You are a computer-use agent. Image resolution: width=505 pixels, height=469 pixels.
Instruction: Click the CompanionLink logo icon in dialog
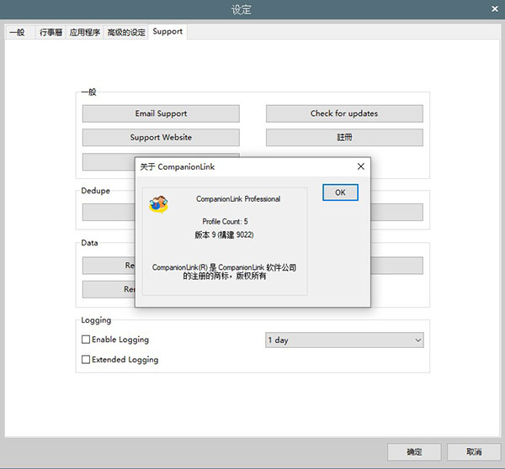(158, 204)
